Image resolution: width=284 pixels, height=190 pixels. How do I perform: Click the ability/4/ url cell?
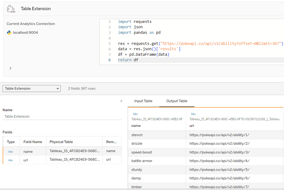(x=235, y=161)
